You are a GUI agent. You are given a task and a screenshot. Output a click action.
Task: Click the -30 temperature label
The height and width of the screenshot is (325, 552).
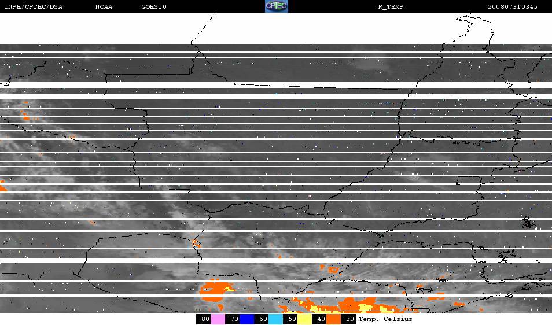click(348, 319)
